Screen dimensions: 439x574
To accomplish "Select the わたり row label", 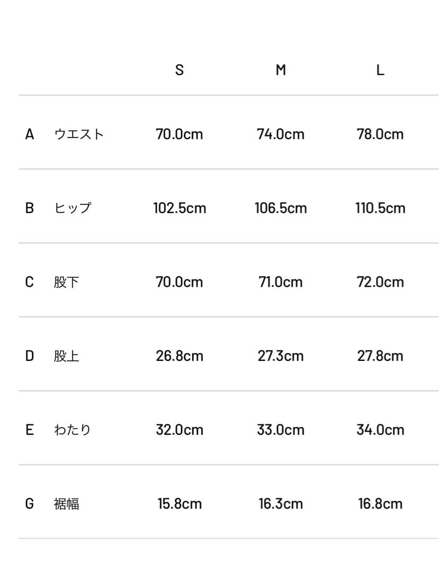I will coord(73,429).
